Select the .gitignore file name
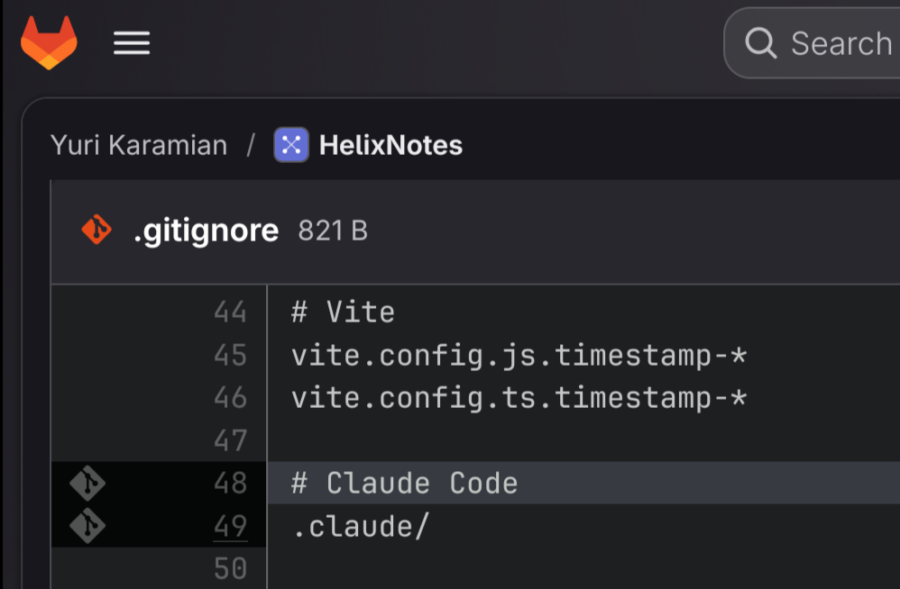Image resolution: width=900 pixels, height=589 pixels. 206,231
